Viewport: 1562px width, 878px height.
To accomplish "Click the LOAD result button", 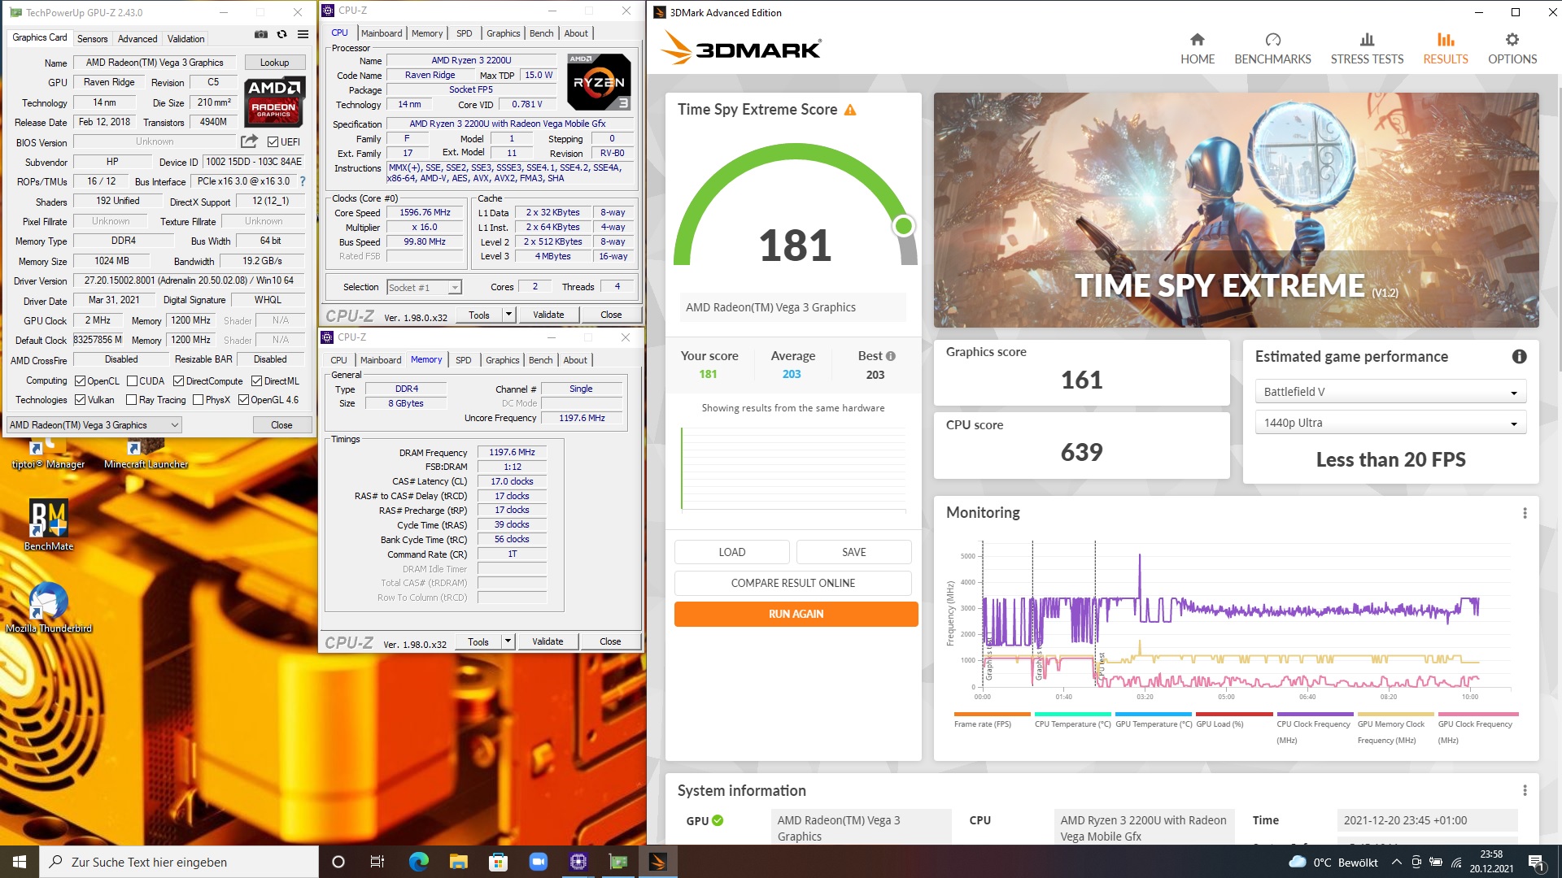I will tap(731, 552).
